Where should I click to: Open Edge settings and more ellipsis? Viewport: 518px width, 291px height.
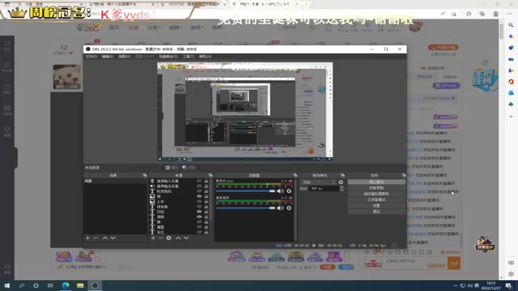click(510, 14)
